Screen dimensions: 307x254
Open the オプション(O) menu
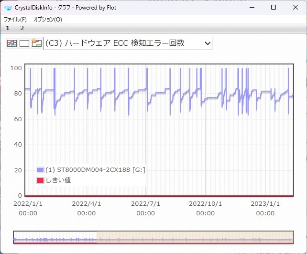[x=47, y=20]
